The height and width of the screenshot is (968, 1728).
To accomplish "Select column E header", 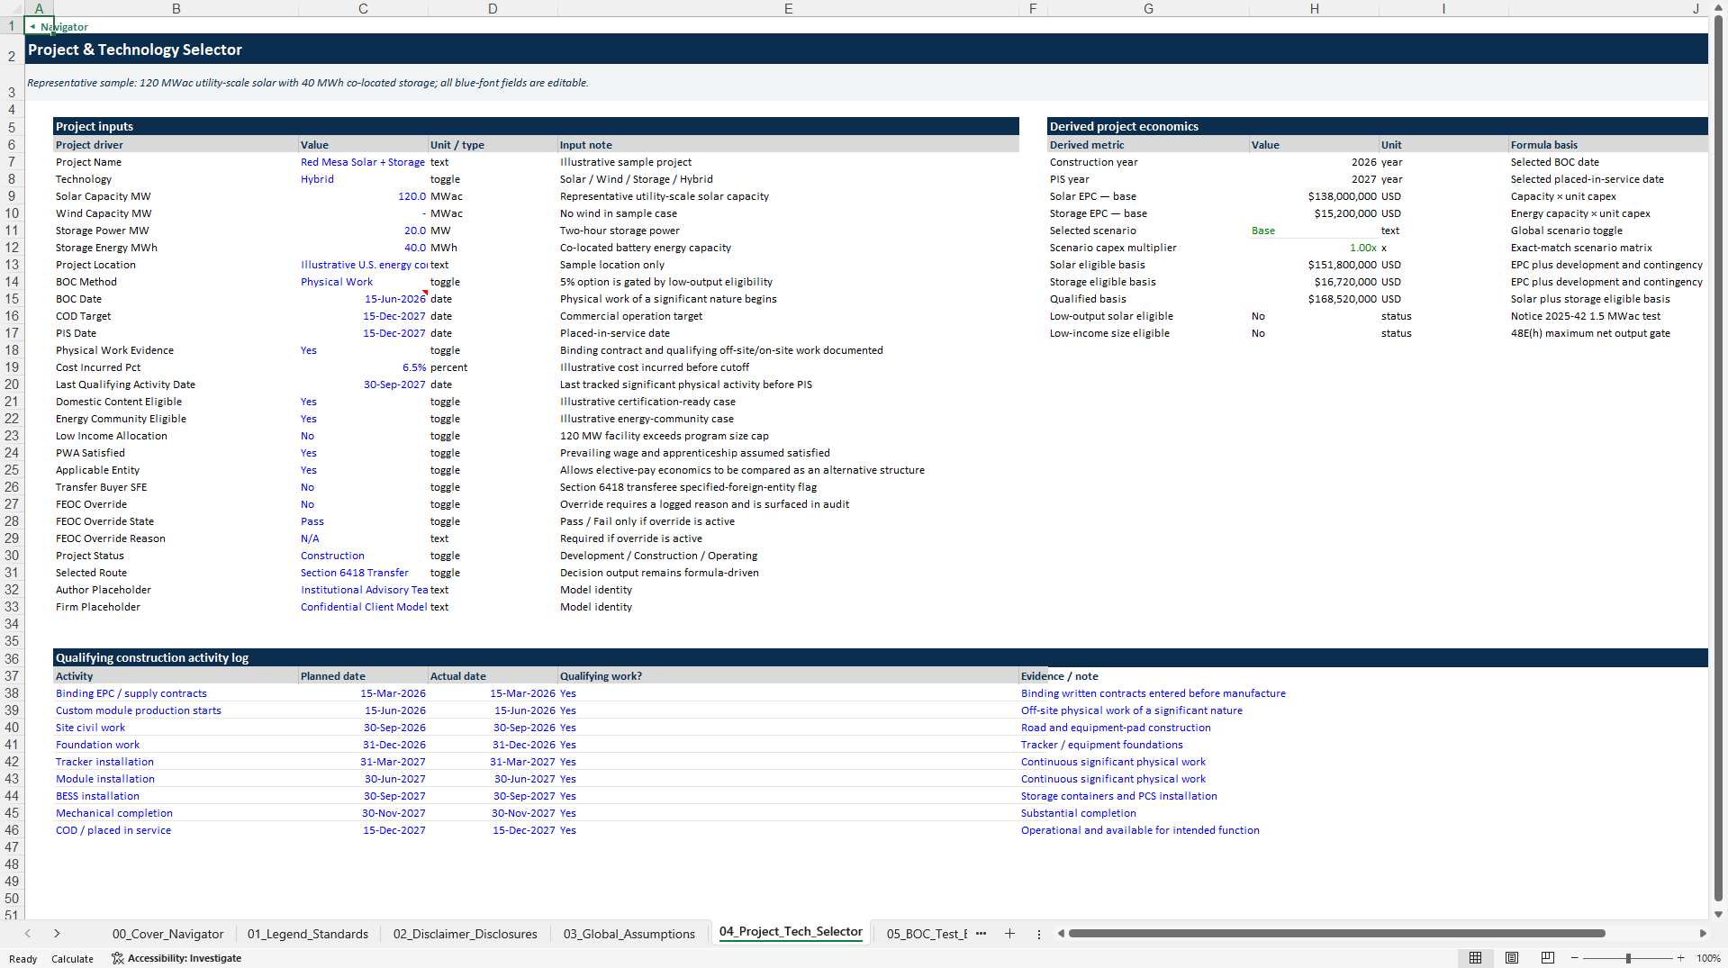I will tap(788, 8).
